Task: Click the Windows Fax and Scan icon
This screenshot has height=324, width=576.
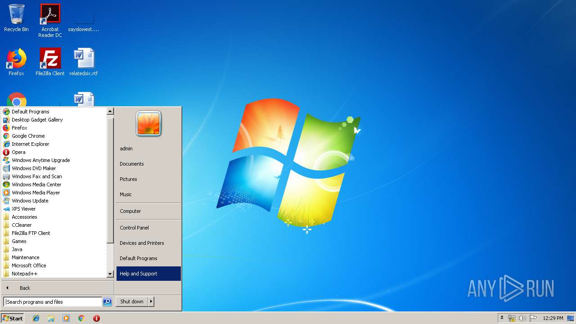Action: pyautogui.click(x=6, y=176)
